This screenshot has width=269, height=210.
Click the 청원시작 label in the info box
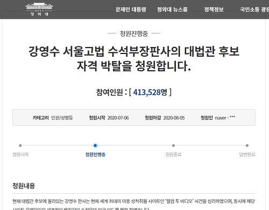pos(97,118)
